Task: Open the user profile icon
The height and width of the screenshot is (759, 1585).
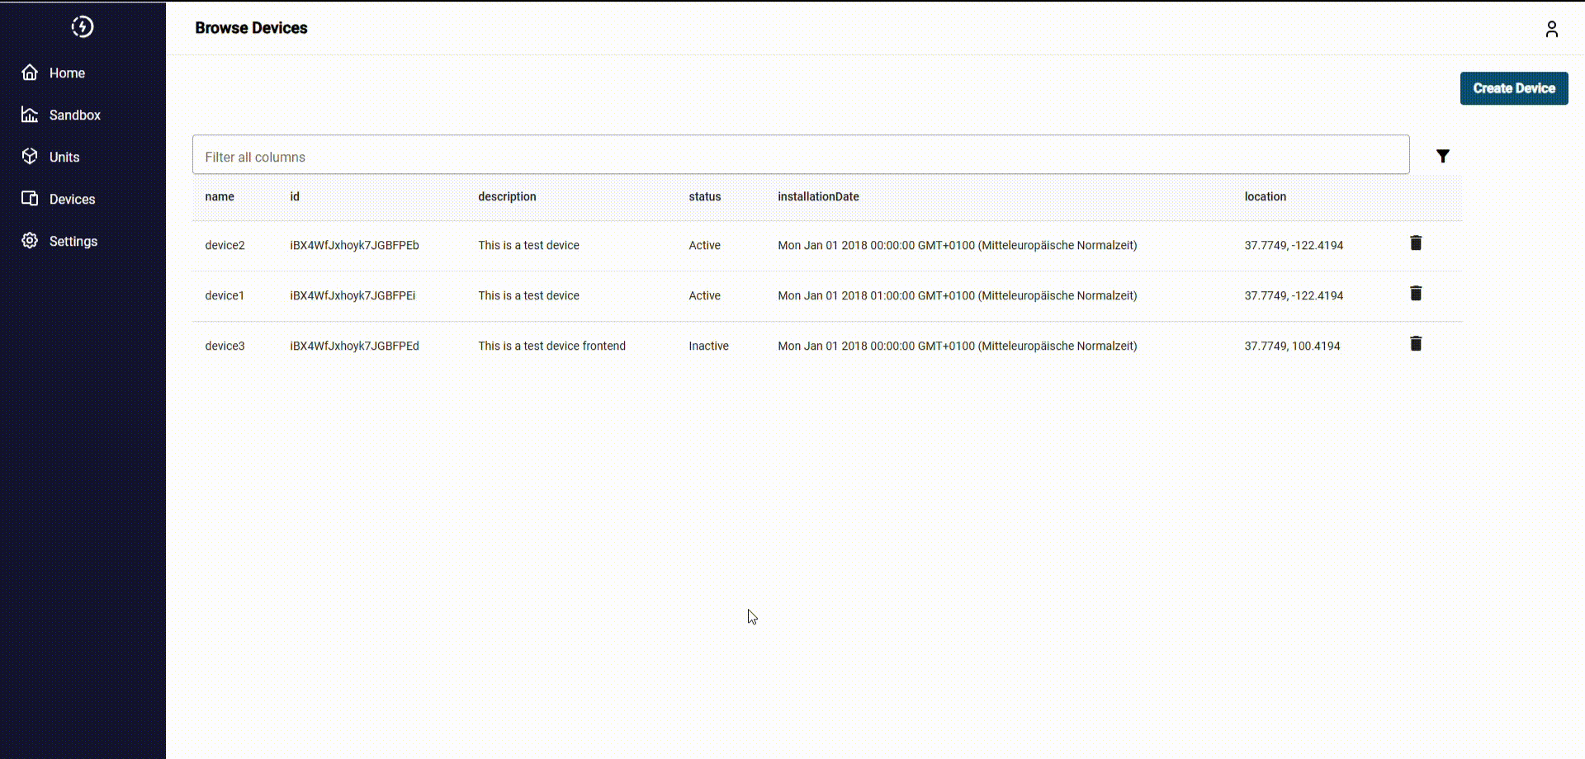Action: [x=1552, y=30]
